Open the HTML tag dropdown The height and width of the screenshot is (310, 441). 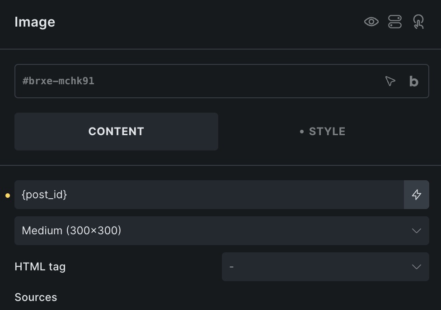click(x=325, y=266)
